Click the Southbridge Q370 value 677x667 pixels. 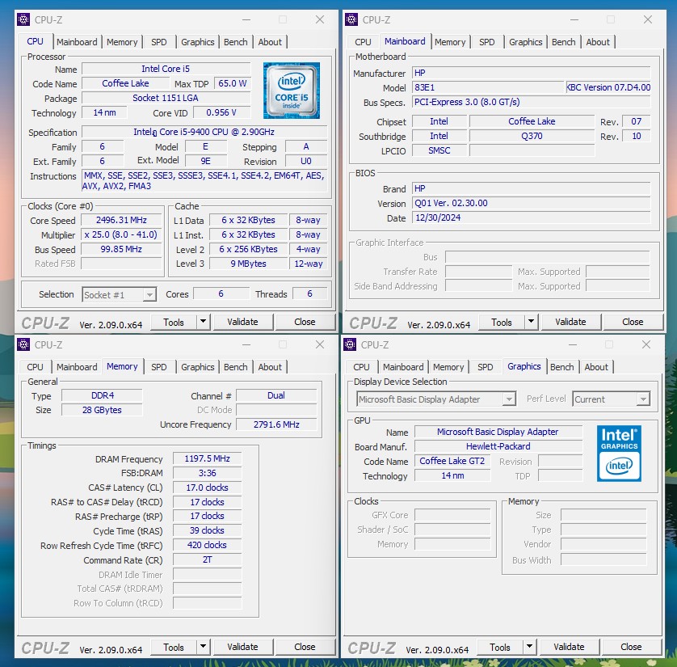pos(532,136)
